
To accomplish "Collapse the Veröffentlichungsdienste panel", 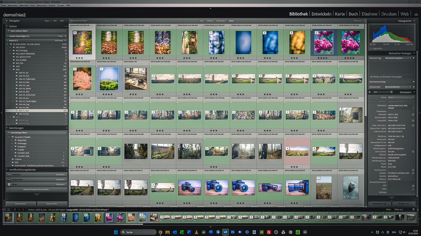I will tap(7, 170).
